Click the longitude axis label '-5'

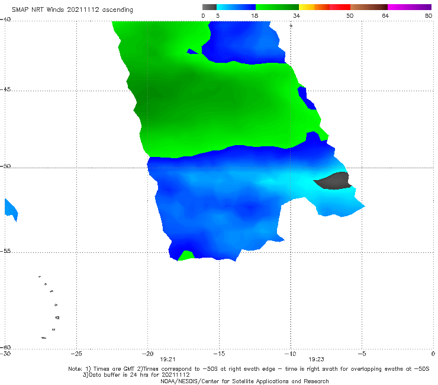tap(362, 354)
